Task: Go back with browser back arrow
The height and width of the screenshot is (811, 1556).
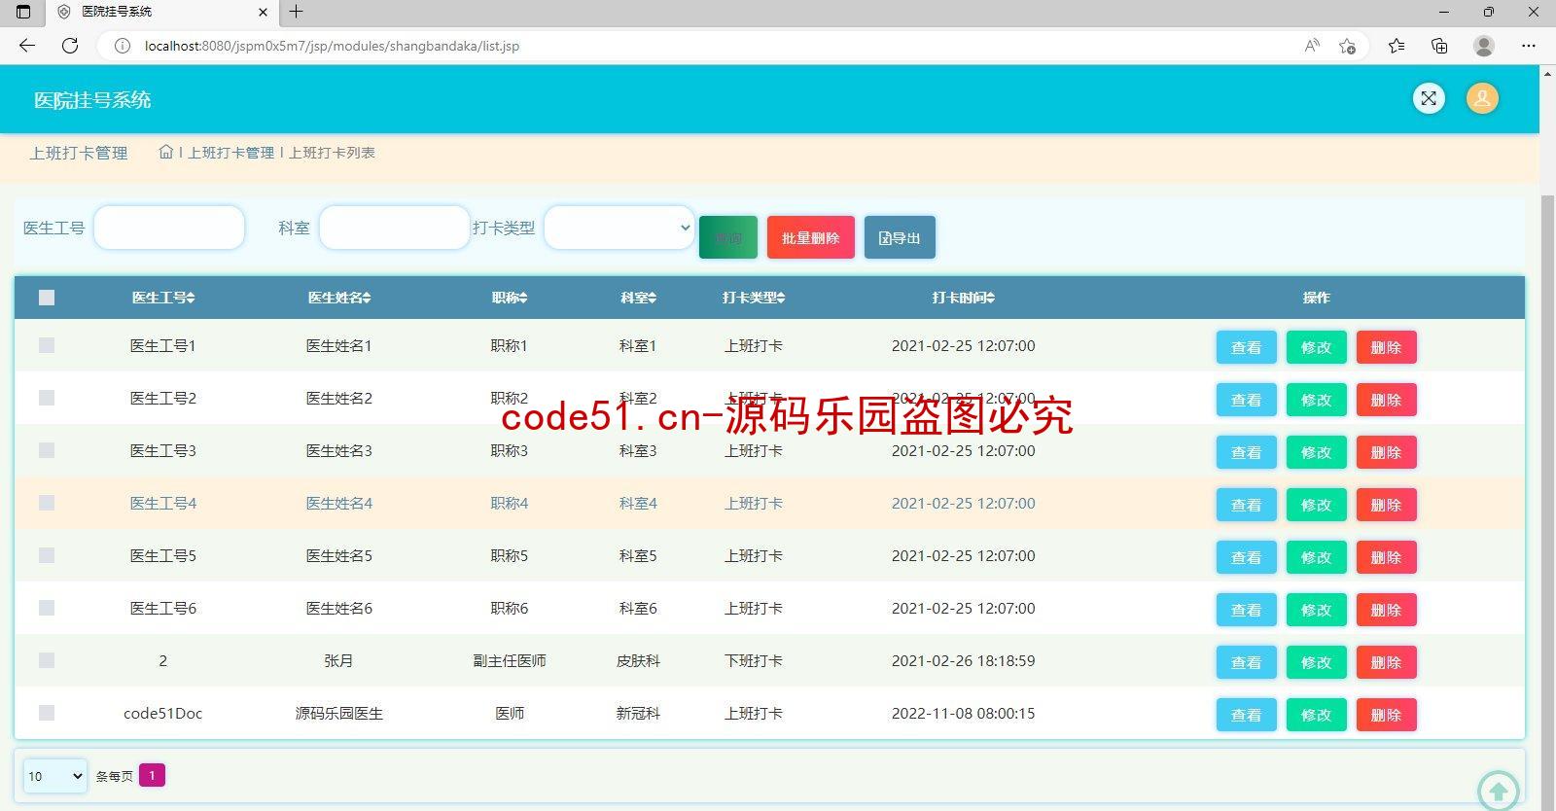Action: coord(27,46)
